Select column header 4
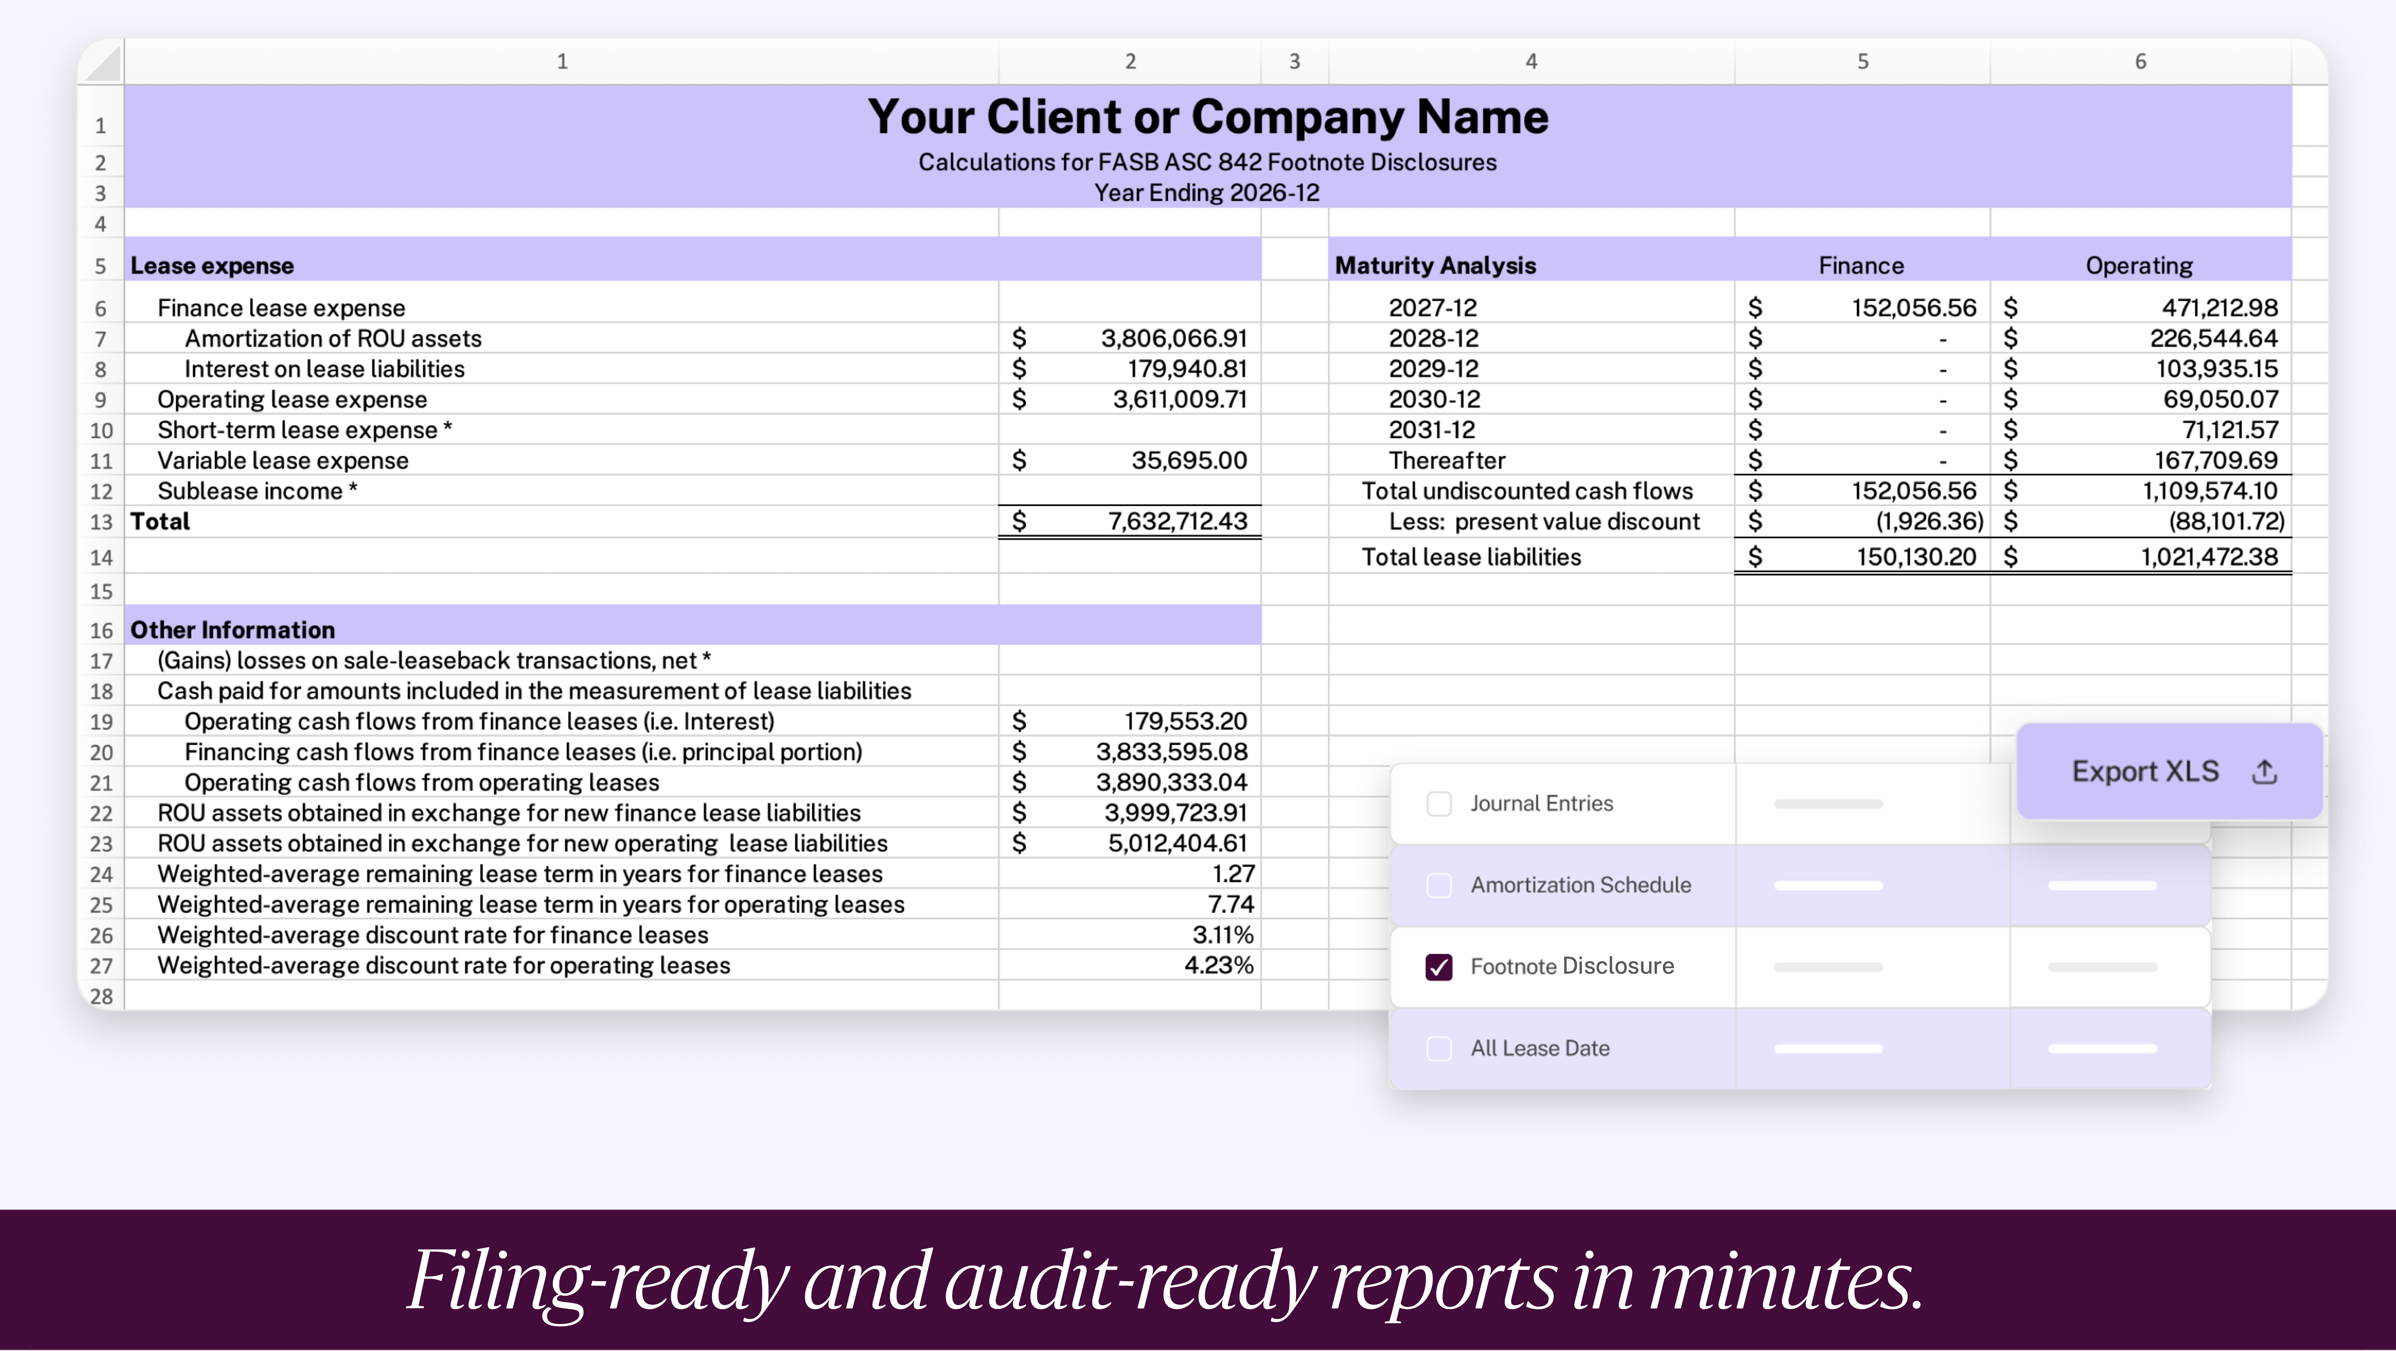The width and height of the screenshot is (2396, 1351). pos(1531,61)
